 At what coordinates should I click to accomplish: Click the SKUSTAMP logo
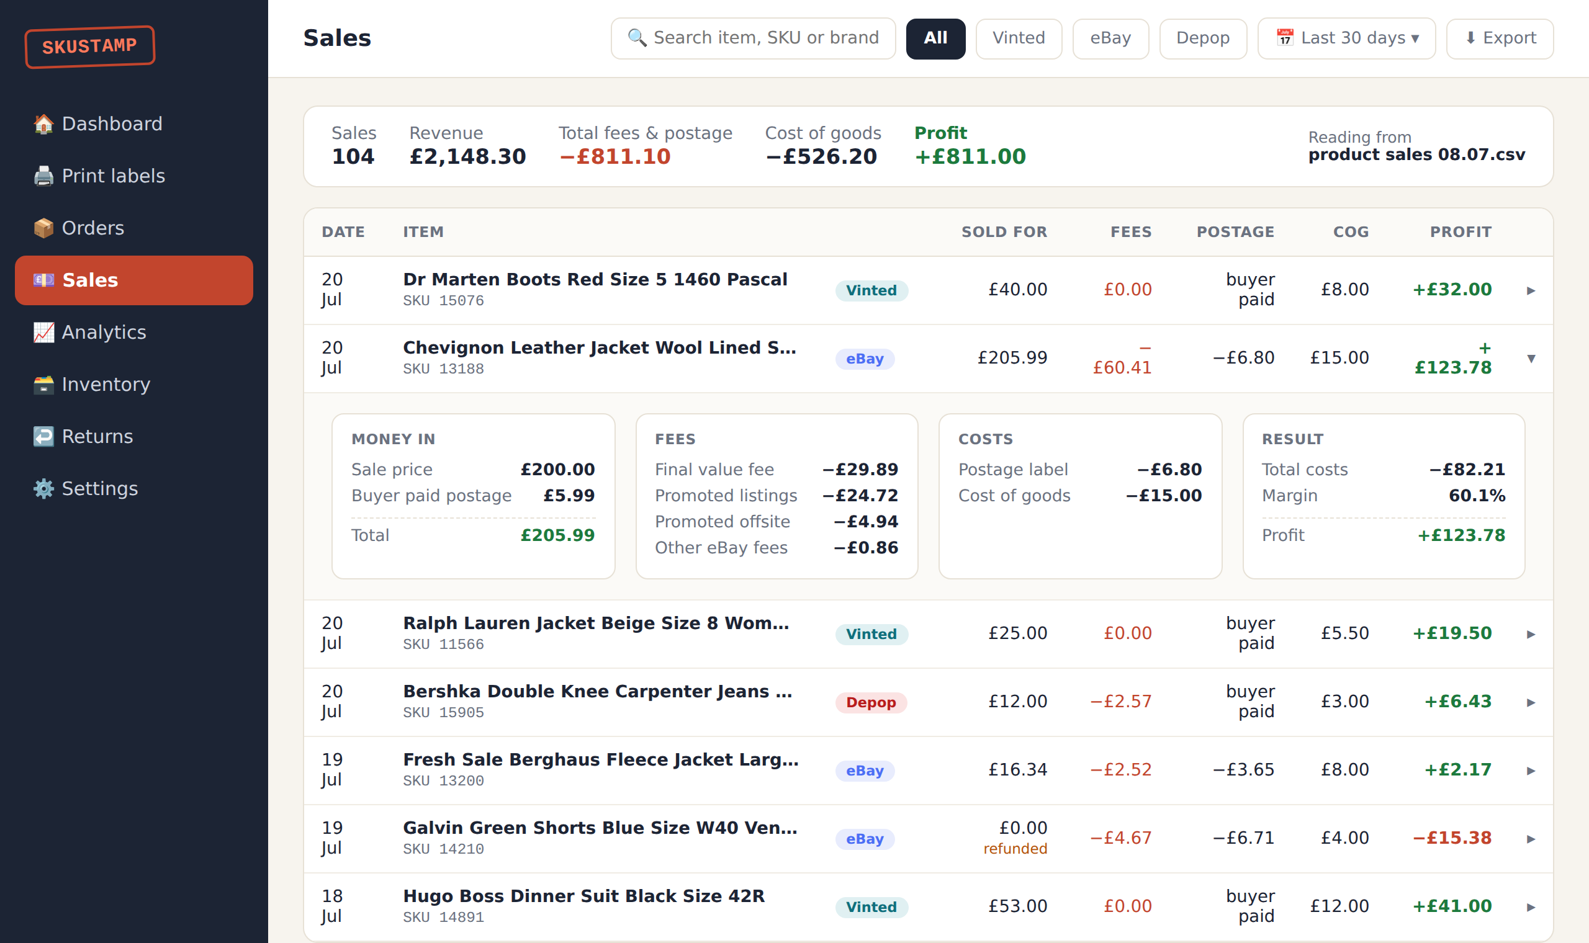pos(89,47)
